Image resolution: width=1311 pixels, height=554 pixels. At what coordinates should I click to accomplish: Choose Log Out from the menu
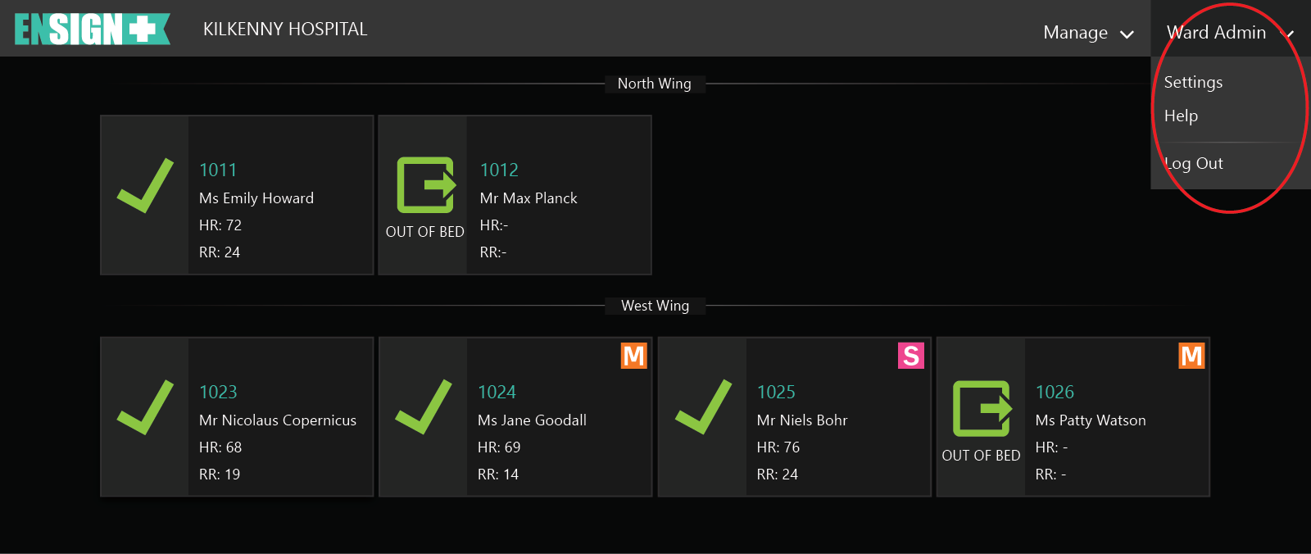(1194, 163)
